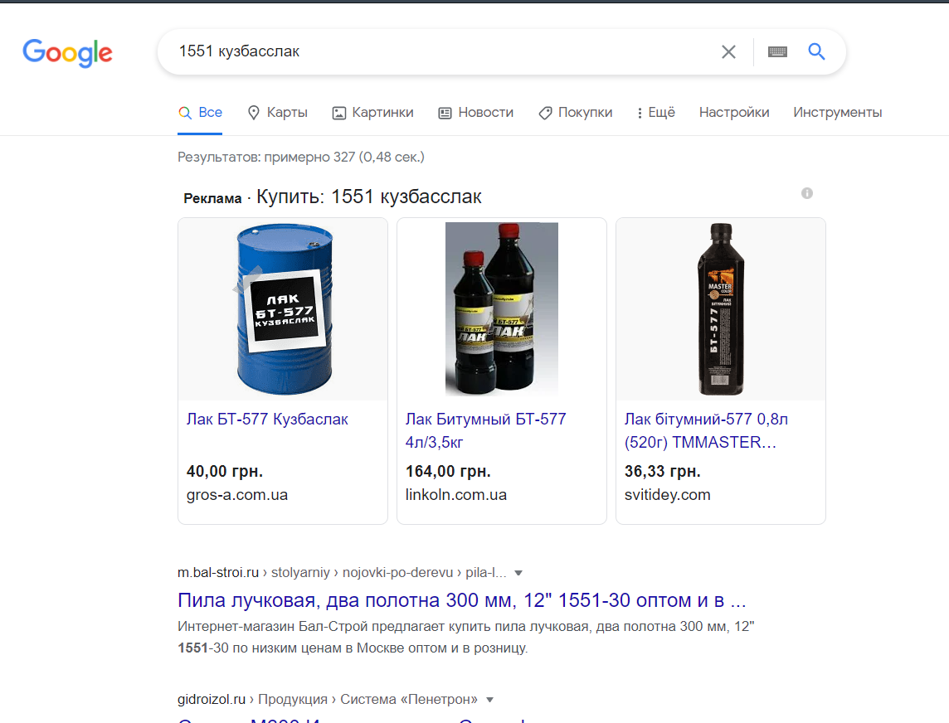Open the Master black bottle image
The image size is (949, 723).
pyautogui.click(x=721, y=309)
